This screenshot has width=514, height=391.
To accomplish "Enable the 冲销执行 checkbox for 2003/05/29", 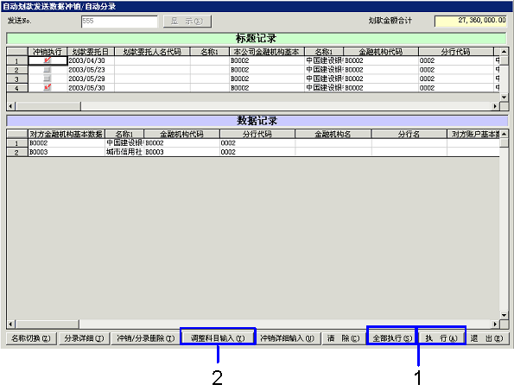I will [x=48, y=79].
